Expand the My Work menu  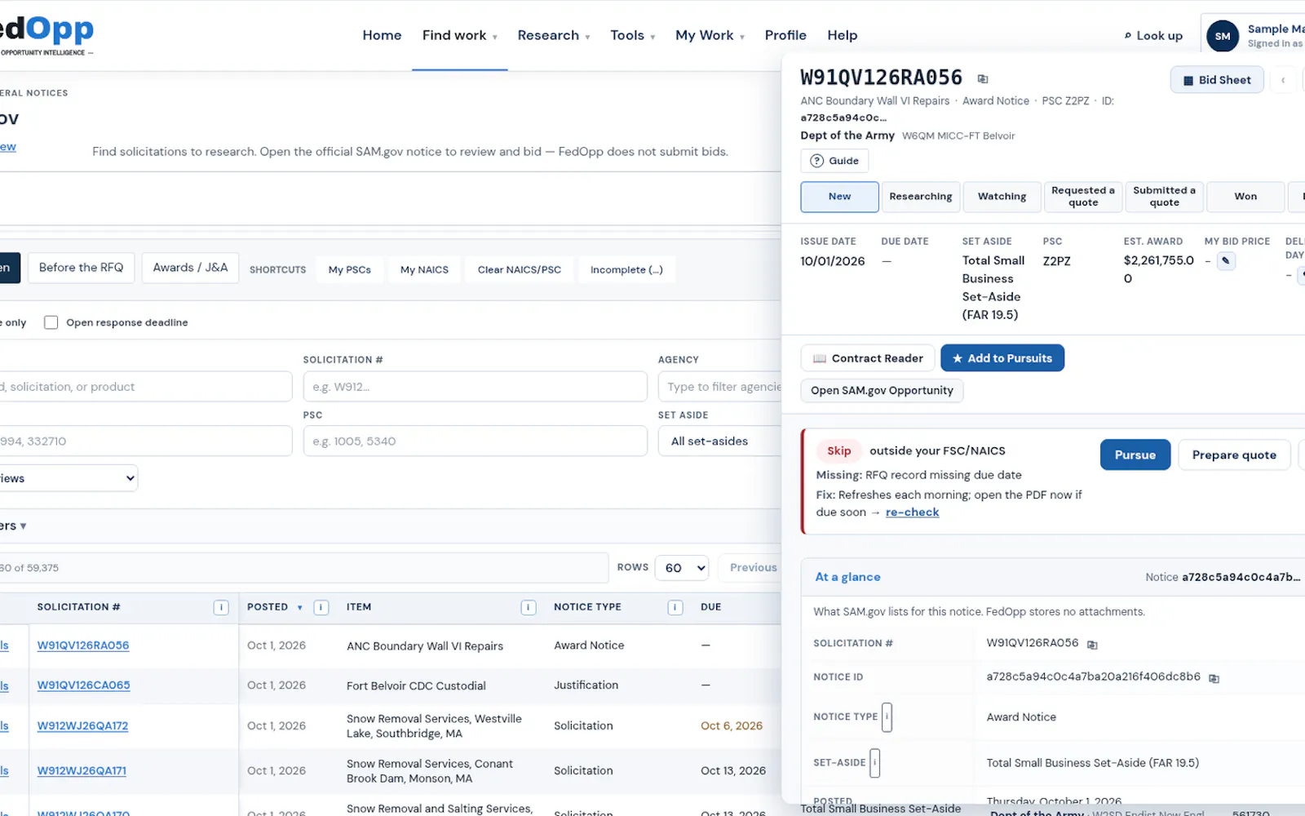(710, 35)
